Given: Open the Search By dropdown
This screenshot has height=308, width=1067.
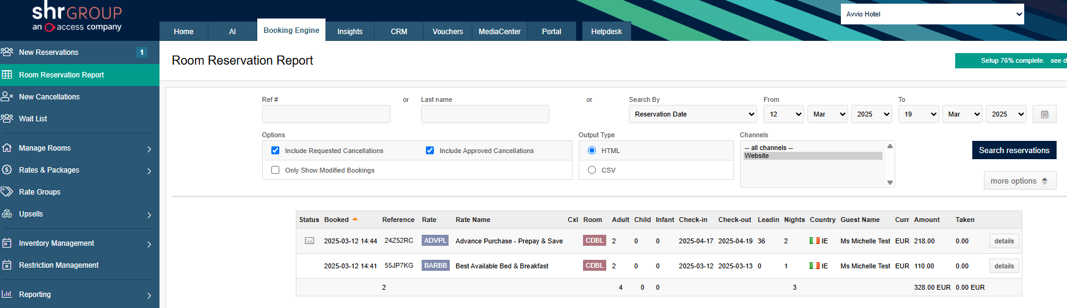Looking at the screenshot, I should (x=693, y=114).
